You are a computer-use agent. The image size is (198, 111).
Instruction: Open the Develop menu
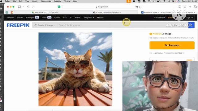tap(57, 1)
